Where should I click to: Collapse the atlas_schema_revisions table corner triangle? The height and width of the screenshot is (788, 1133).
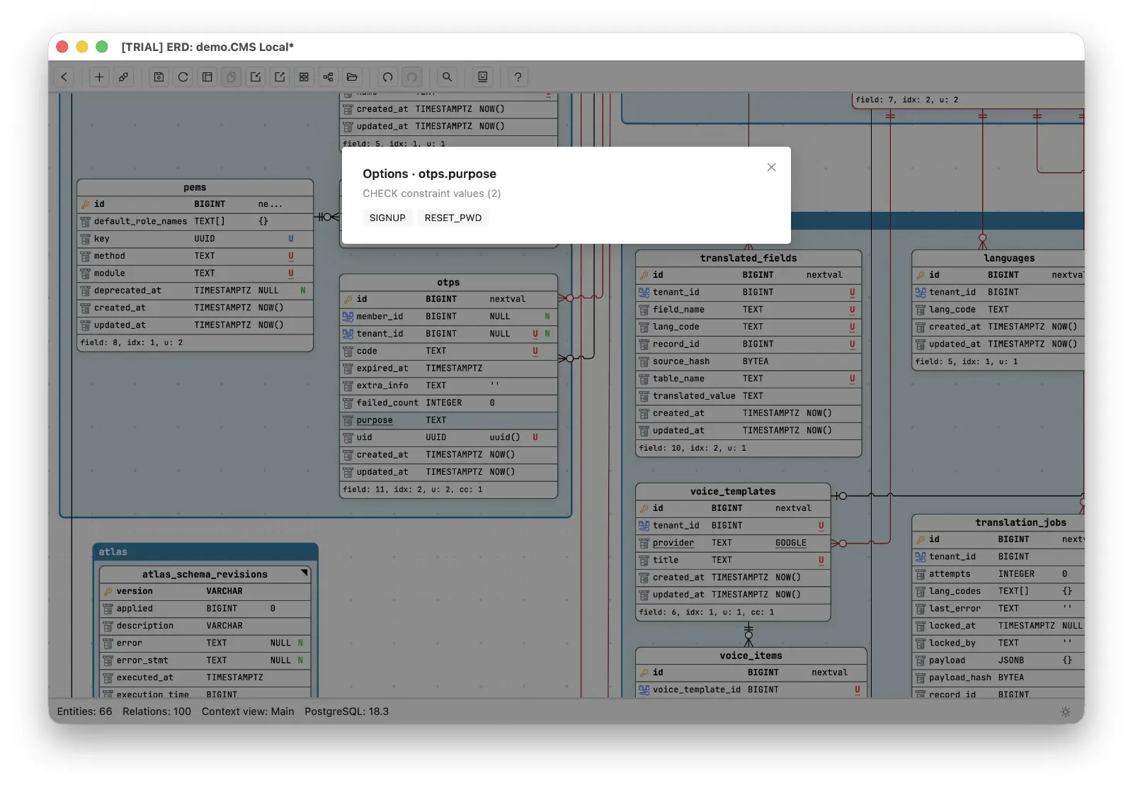[304, 573]
